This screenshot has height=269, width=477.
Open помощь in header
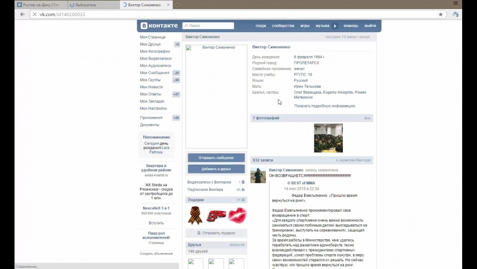click(x=351, y=26)
